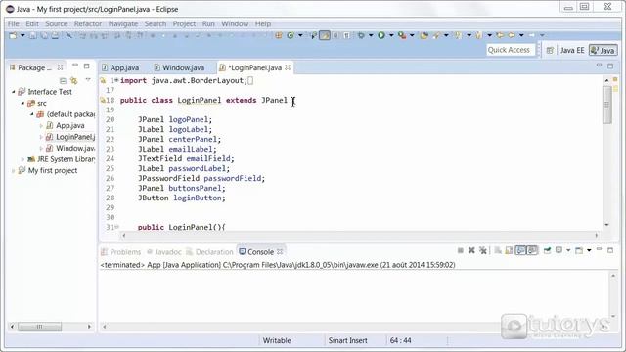The height and width of the screenshot is (352, 626).
Task: Toggle Show Console on Standard Out button
Action: coord(521,250)
